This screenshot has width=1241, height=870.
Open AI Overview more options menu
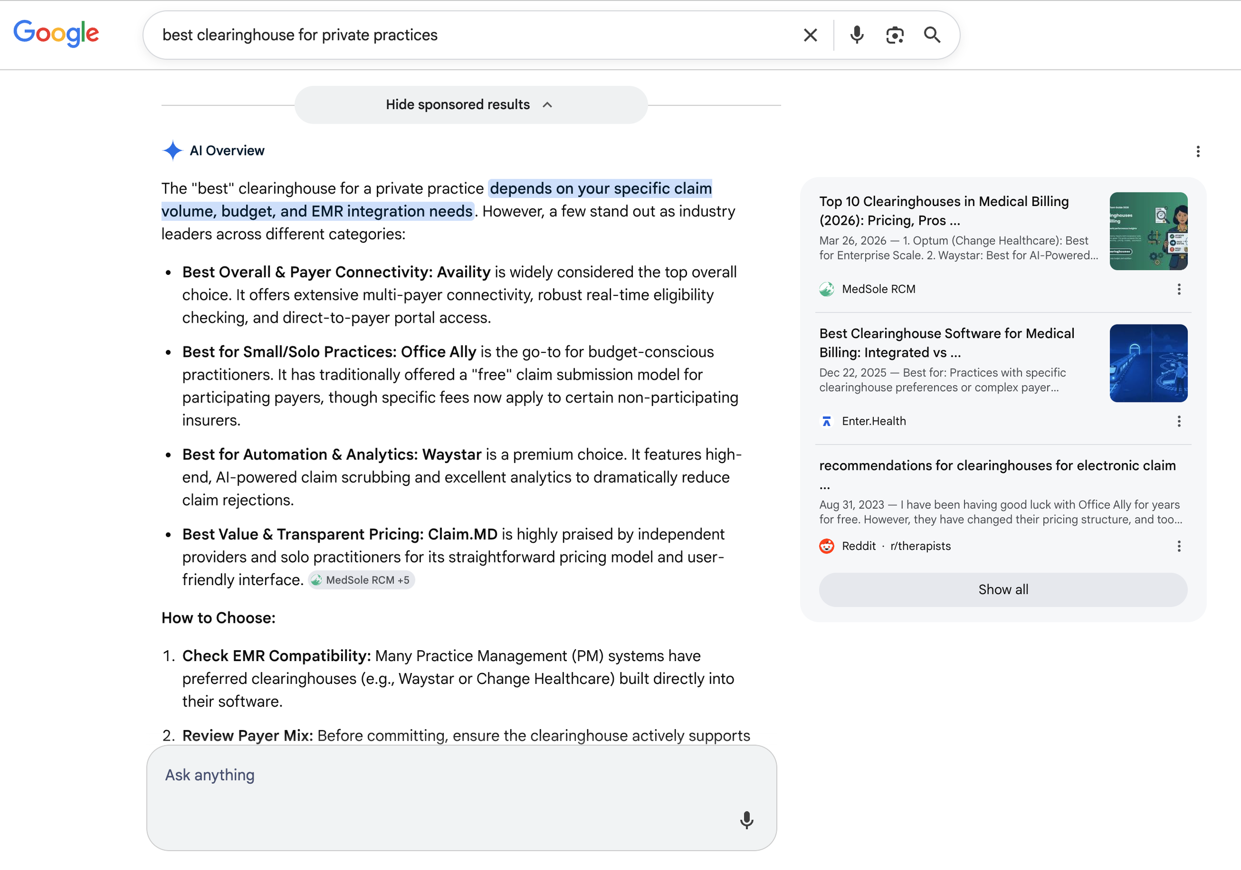(1198, 151)
